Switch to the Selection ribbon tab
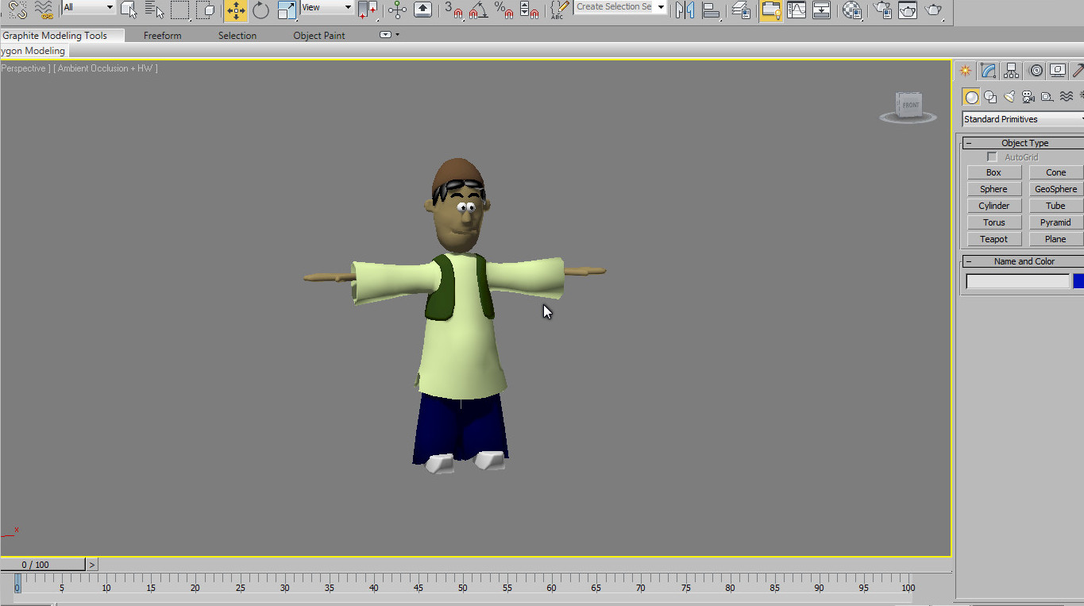This screenshot has height=606, width=1084. tap(237, 36)
